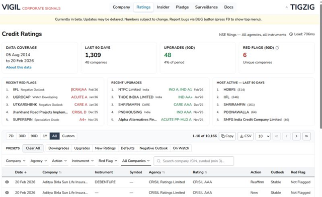The height and width of the screenshot is (197, 322).
Task: Switch to the Ratings tab
Action: point(143,7)
